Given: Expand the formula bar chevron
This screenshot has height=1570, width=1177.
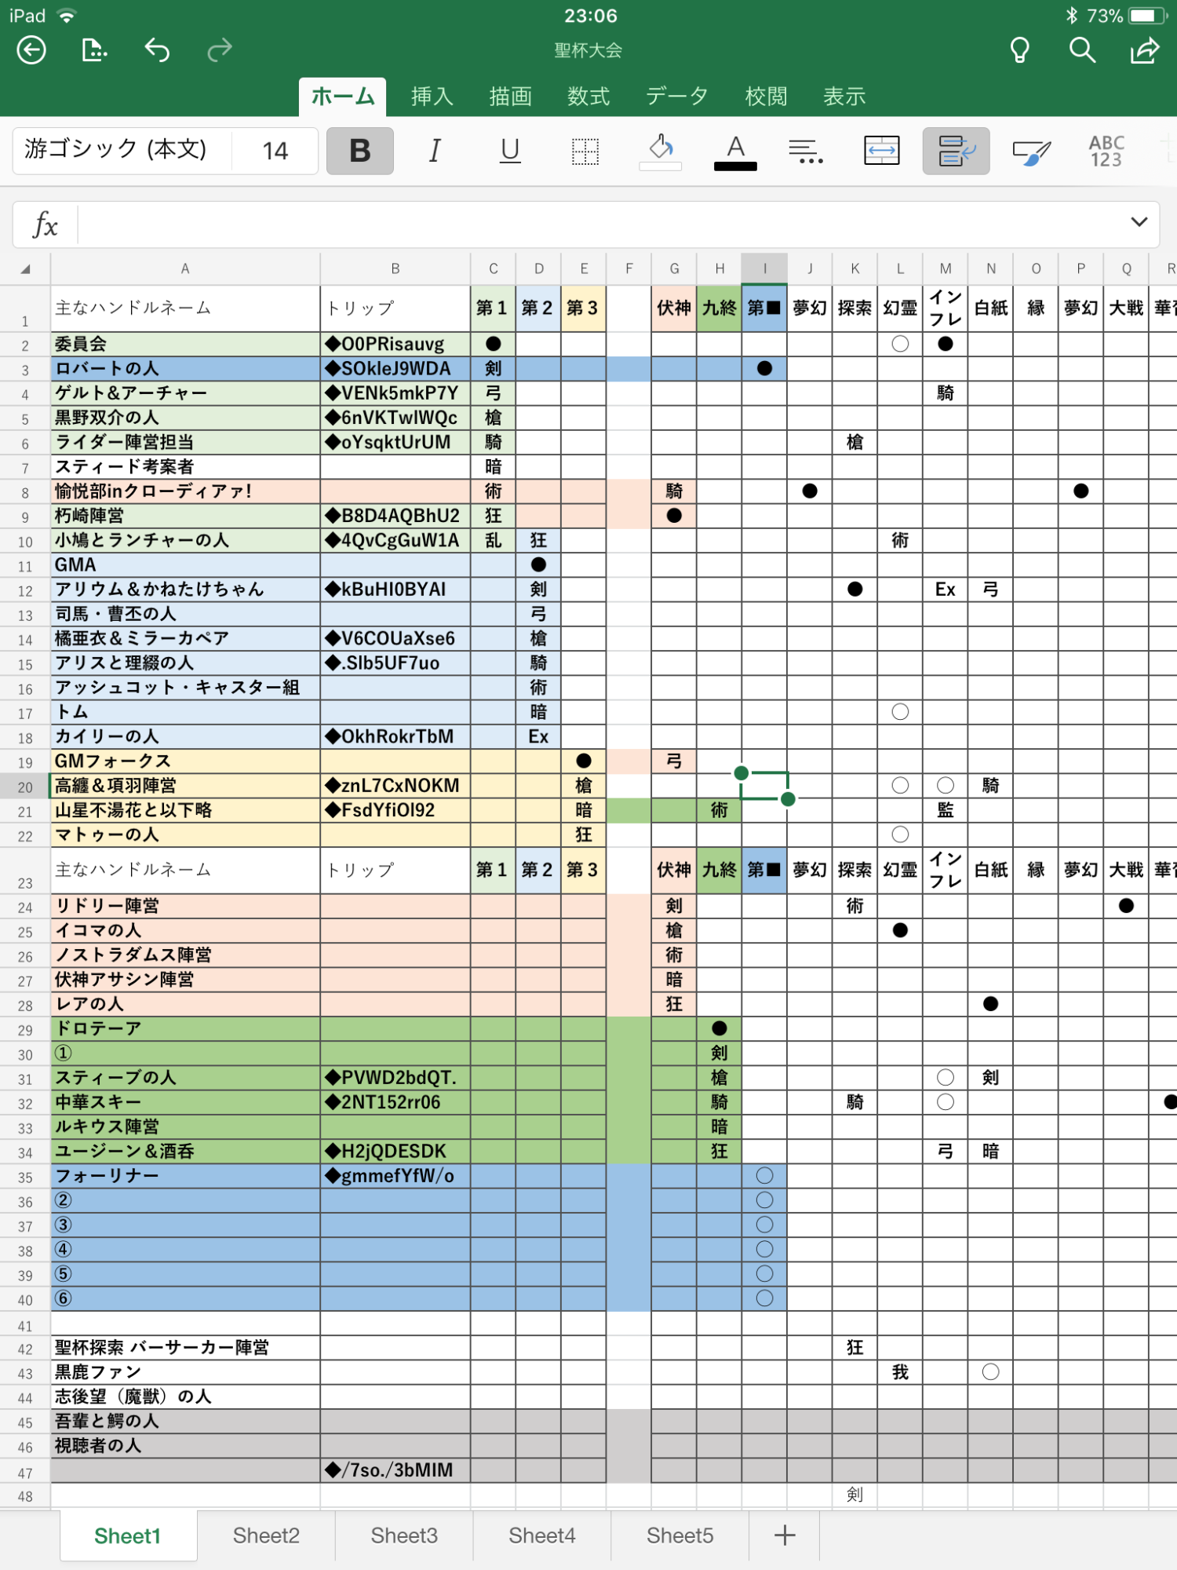Looking at the screenshot, I should 1139,222.
